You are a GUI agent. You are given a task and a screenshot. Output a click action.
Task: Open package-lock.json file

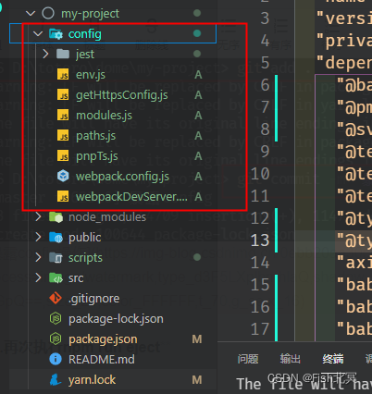pos(116,319)
